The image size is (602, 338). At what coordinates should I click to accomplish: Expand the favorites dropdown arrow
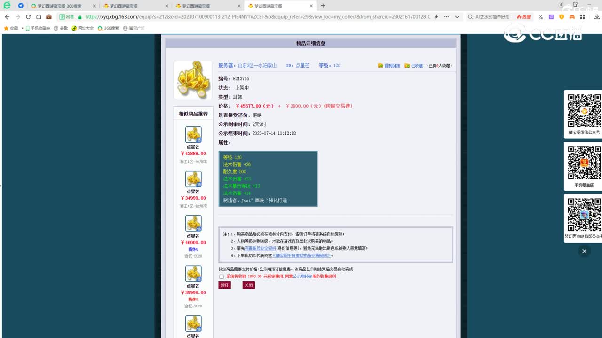point(22,28)
